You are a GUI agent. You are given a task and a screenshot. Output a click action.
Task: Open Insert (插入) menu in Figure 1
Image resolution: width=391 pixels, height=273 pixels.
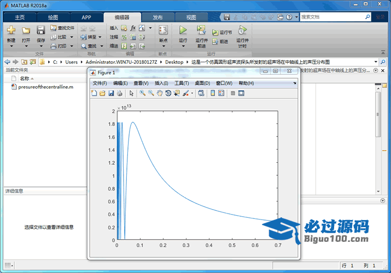[161, 83]
